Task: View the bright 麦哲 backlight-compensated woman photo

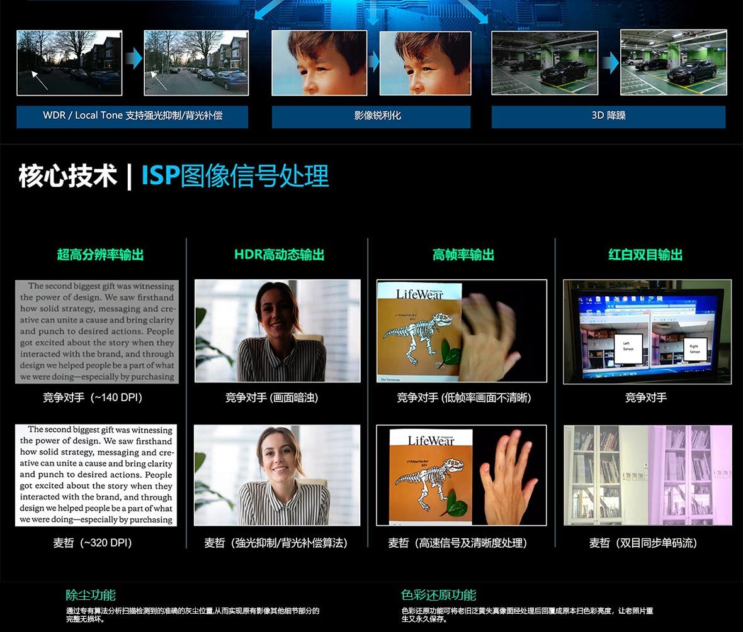Action: click(278, 475)
